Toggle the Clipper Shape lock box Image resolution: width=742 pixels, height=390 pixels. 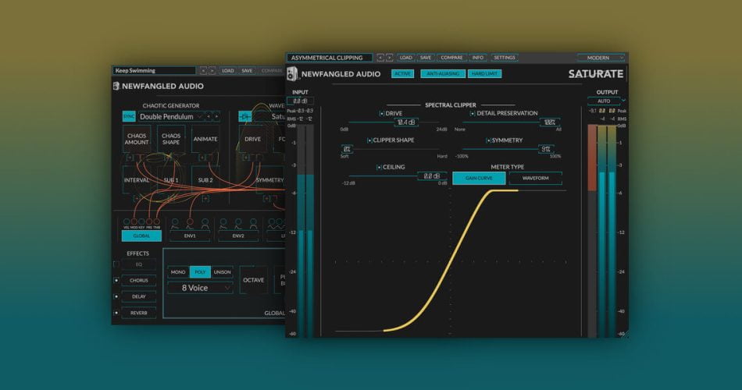[369, 140]
